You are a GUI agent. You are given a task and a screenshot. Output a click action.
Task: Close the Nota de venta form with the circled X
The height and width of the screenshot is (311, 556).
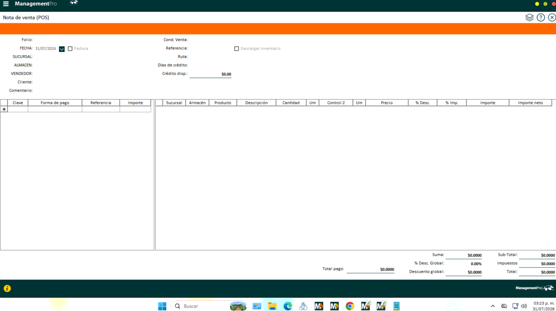[x=552, y=18]
